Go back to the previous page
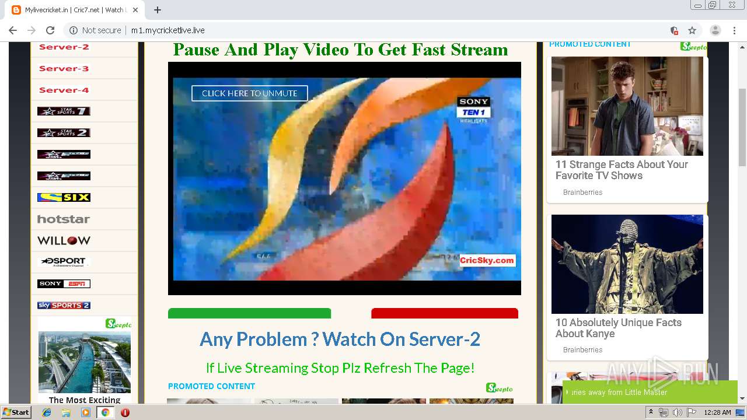The image size is (747, 420). pos(13,30)
